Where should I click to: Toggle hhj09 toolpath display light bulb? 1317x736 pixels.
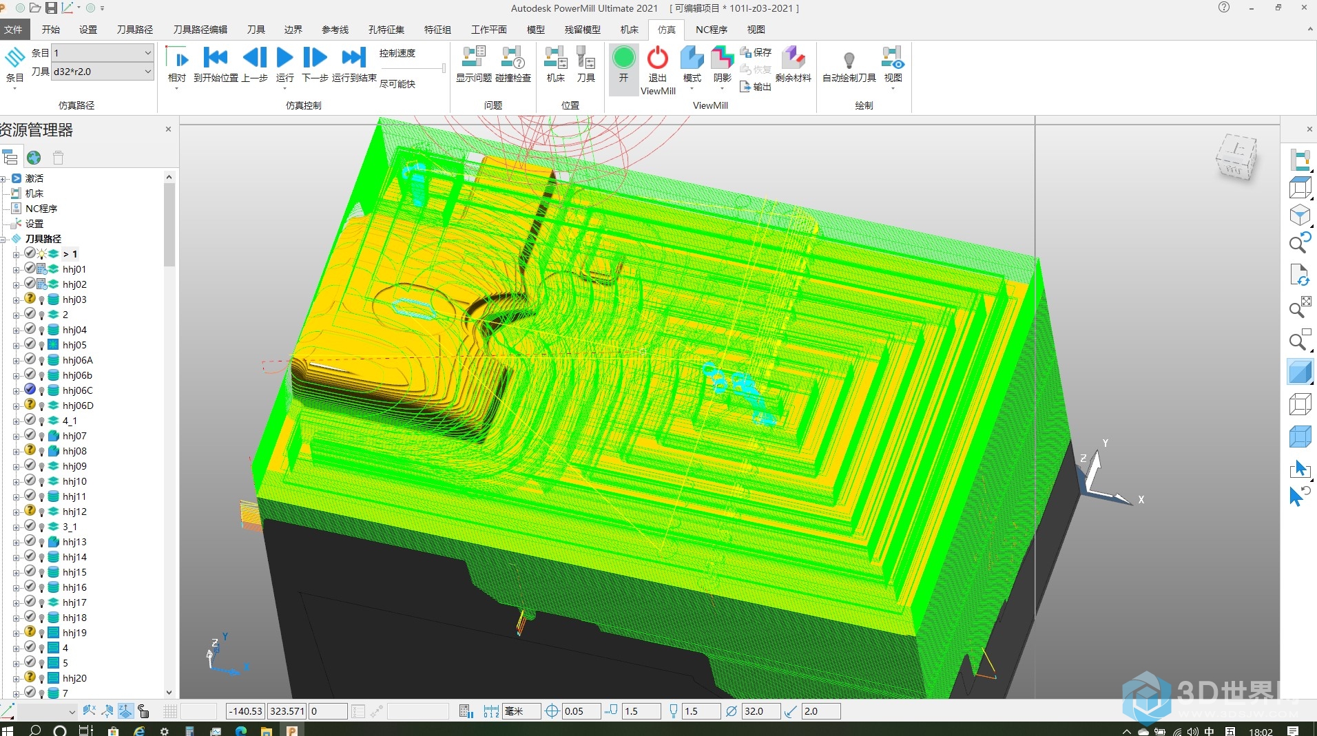41,467
